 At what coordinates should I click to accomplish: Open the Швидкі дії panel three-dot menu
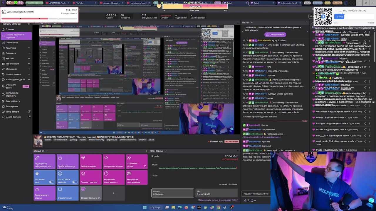pyautogui.click(x=147, y=151)
